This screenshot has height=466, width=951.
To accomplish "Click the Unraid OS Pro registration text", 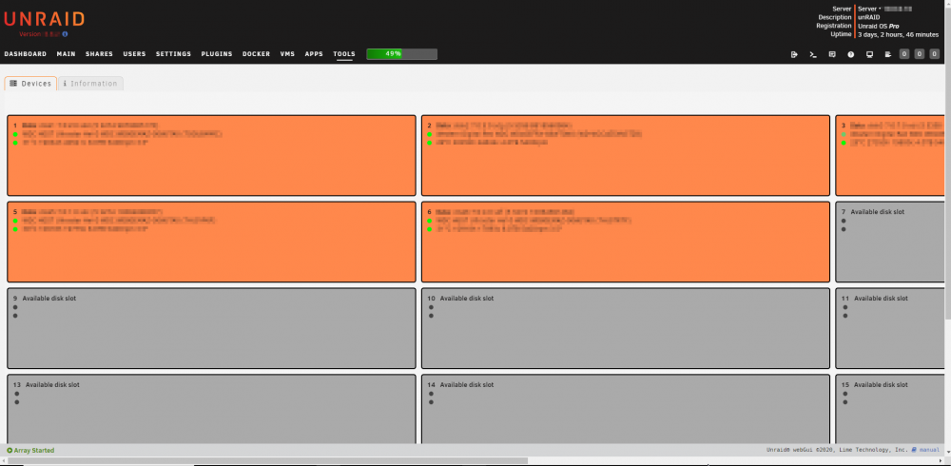I will [878, 26].
